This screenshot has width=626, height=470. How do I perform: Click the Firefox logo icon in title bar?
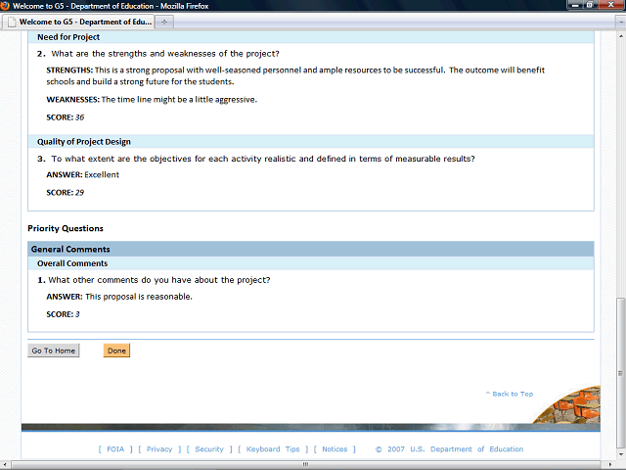coord(5,6)
